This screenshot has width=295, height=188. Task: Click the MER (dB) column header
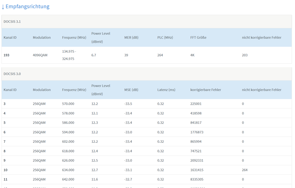coord(131,38)
